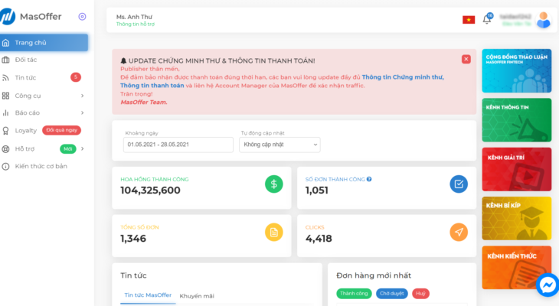This screenshot has height=306, width=559.
Task: Click the Khoảng ngày date range field
Action: click(178, 145)
